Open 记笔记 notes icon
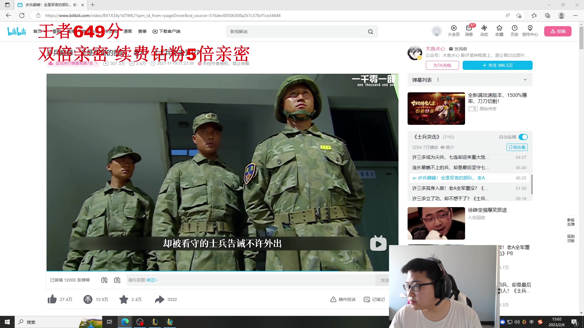This screenshot has width=584, height=328. click(367, 299)
